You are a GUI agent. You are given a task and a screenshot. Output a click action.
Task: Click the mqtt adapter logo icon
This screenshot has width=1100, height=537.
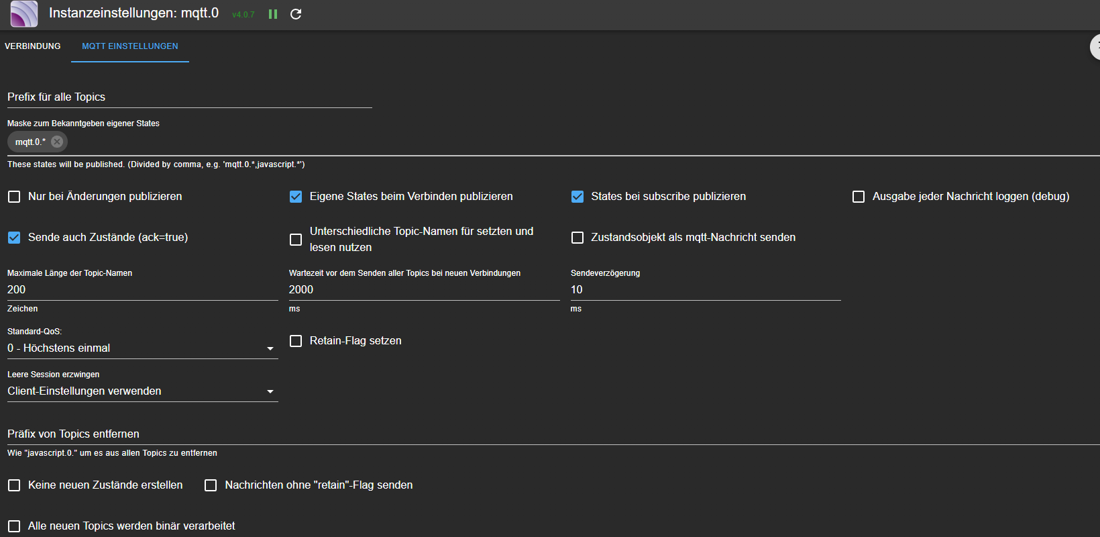tap(24, 13)
